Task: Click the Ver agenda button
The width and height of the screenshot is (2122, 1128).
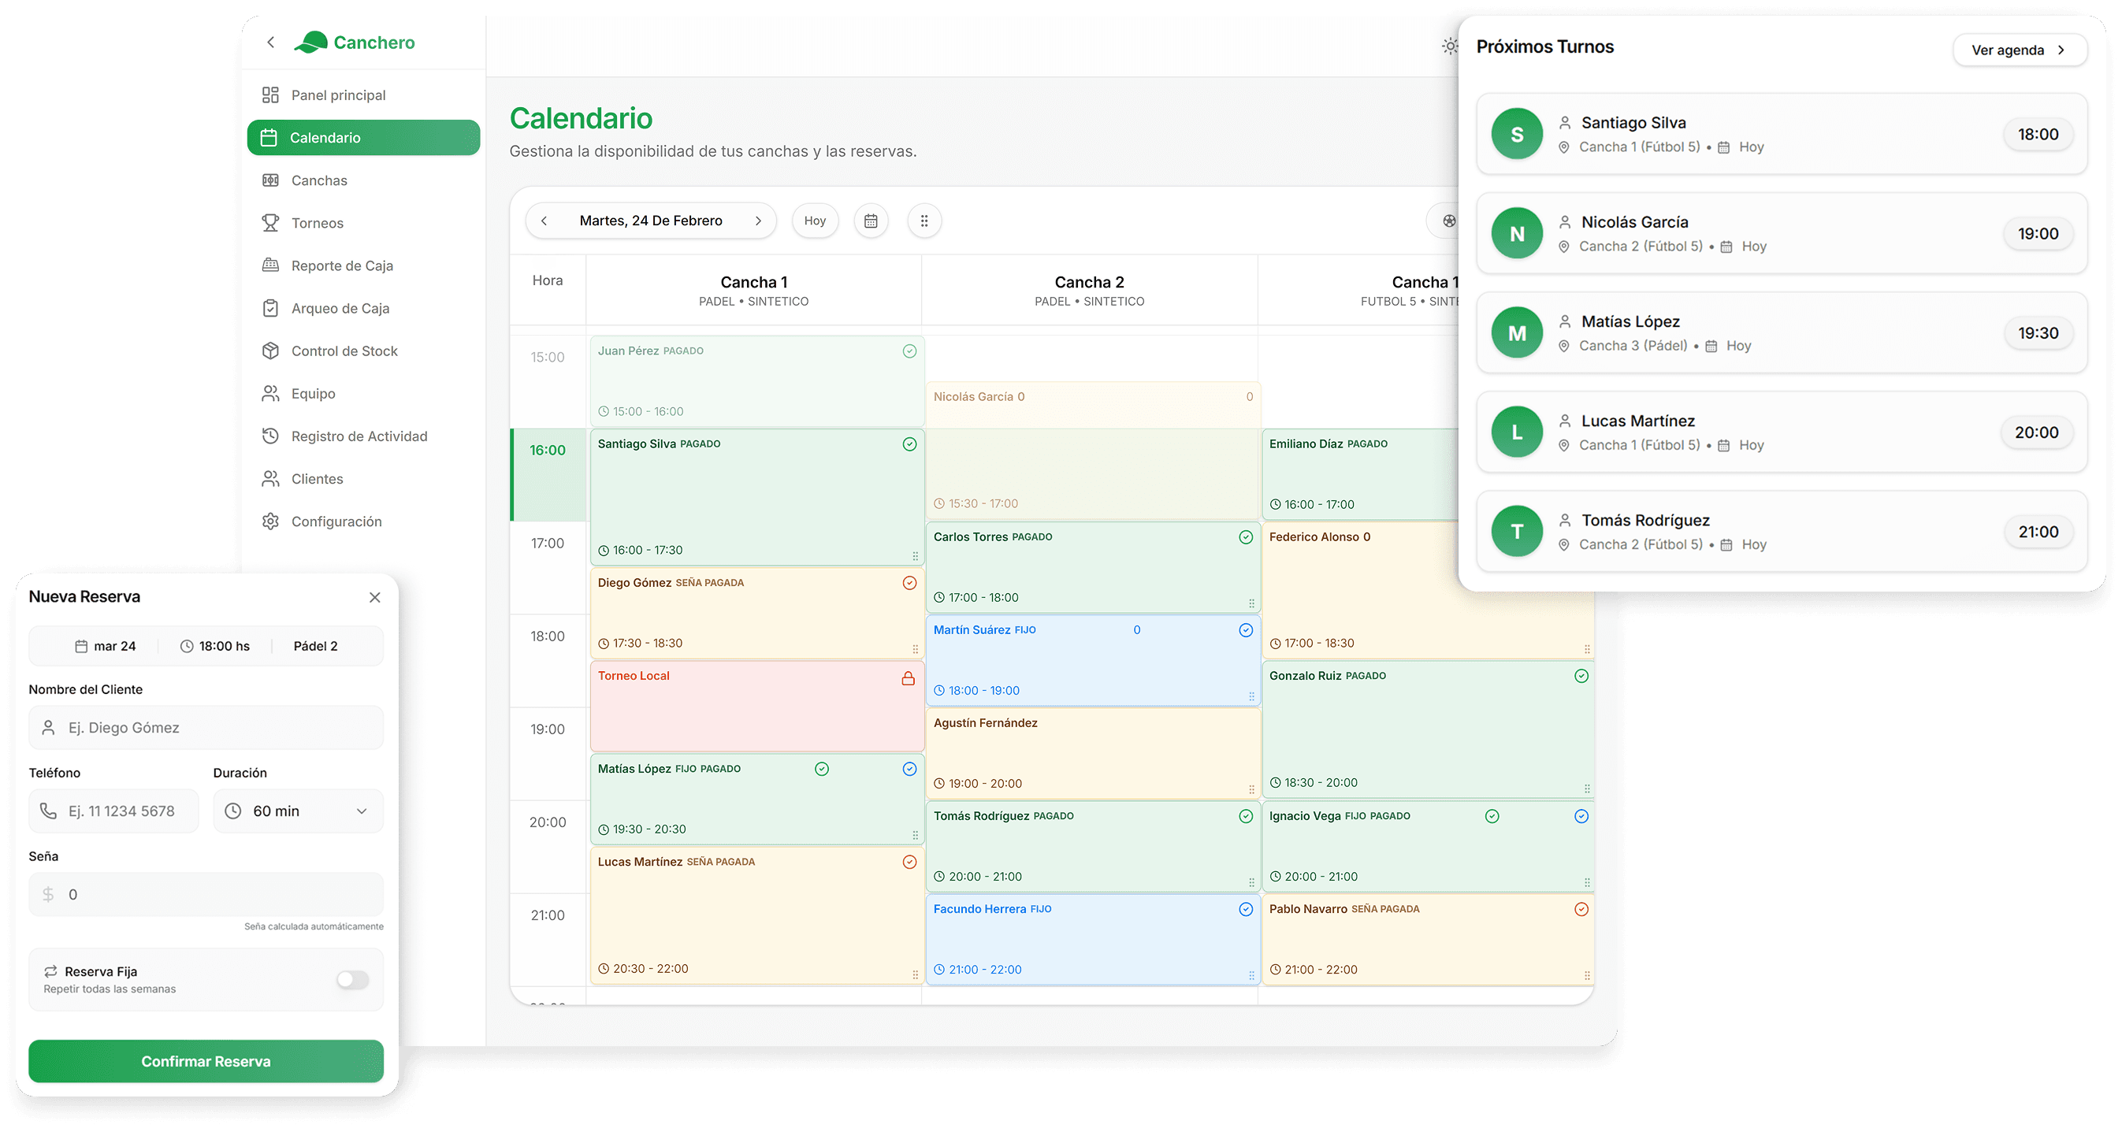Action: click(x=2019, y=50)
